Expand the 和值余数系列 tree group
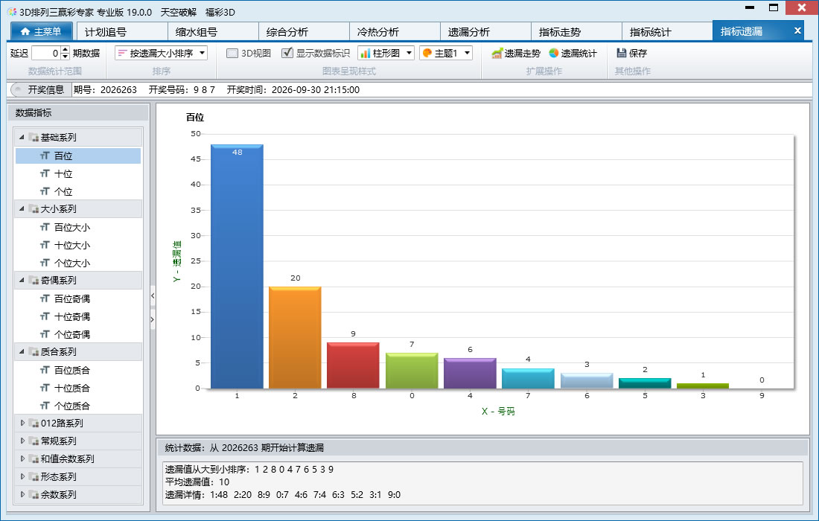The height and width of the screenshot is (521, 819). [22, 459]
